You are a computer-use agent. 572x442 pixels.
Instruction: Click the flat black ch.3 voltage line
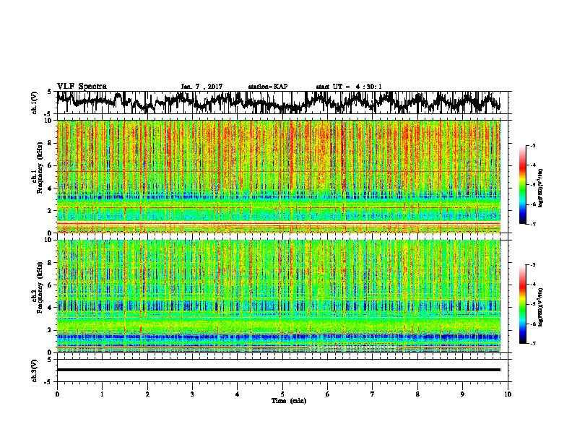(x=278, y=370)
